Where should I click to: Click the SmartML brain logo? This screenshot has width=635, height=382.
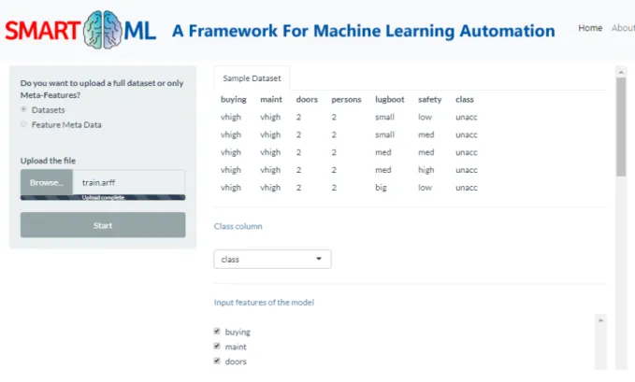coord(103,30)
